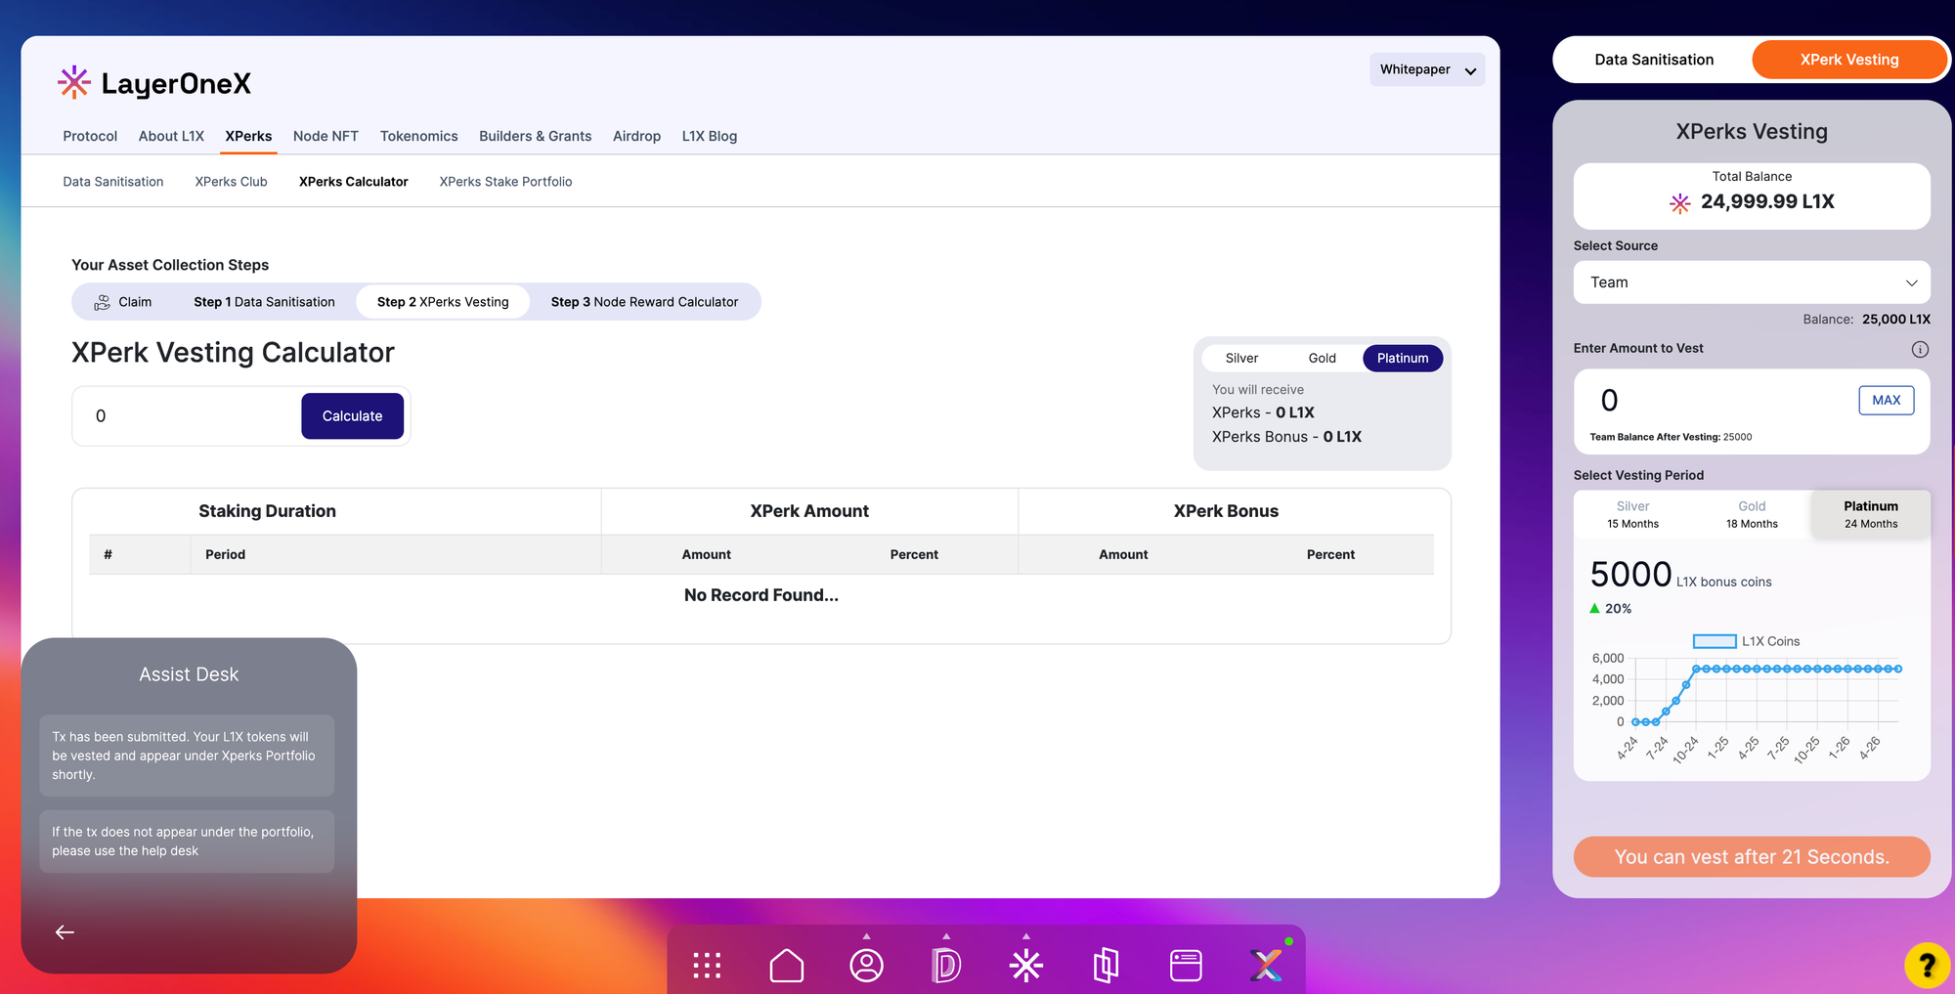
Task: Choose Gold 18 Months vesting period
Action: coord(1752,514)
